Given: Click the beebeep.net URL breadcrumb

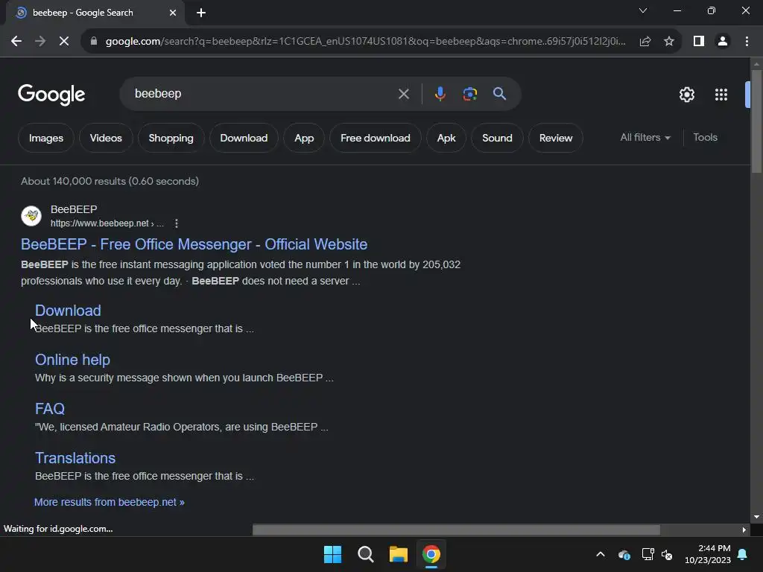Looking at the screenshot, I should pos(107,223).
